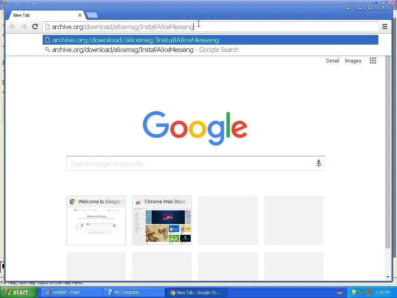Click the page icon in the address bar
Viewport: 397px width, 298px height.
pos(47,27)
